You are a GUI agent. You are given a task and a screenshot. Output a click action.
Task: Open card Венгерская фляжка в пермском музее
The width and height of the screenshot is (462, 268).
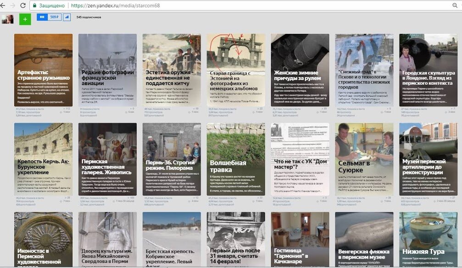pyautogui.click(x=364, y=240)
